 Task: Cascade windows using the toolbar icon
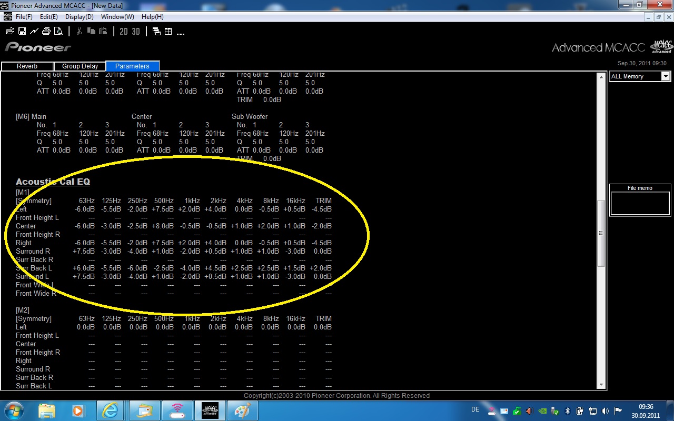(156, 32)
